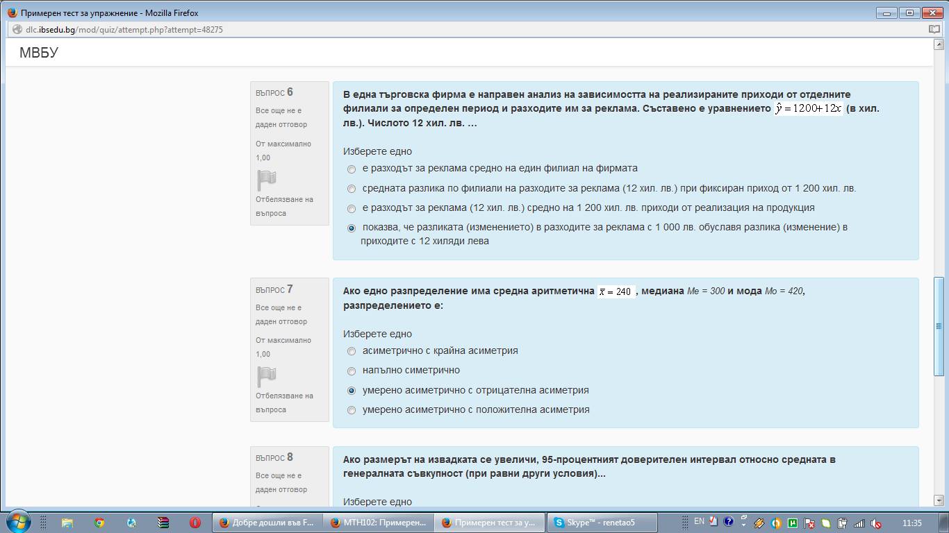Open Windows Explorer folder icon in taskbar

(67, 523)
